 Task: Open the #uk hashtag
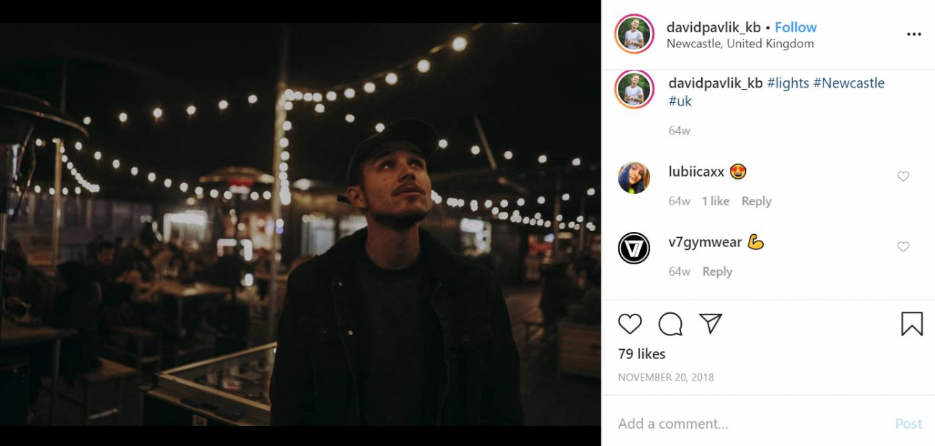point(680,101)
